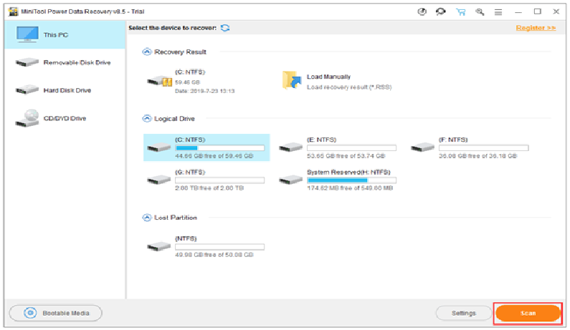Start the Scan
This screenshot has width=570, height=330.
coord(528,313)
